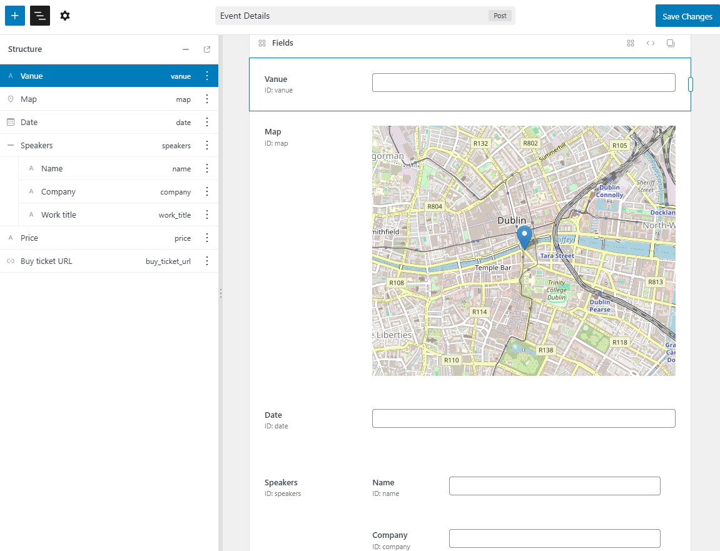Minimize the Structure panel with dash icon
This screenshot has width=720, height=551.
pyautogui.click(x=185, y=49)
